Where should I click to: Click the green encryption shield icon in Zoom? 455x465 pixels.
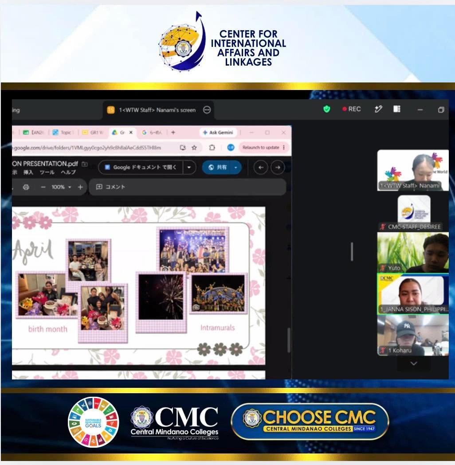(326, 109)
